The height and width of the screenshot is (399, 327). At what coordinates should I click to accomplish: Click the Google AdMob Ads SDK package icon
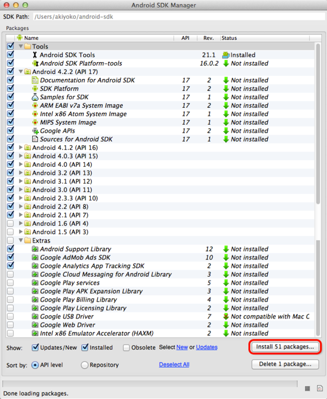pyautogui.click(x=35, y=257)
